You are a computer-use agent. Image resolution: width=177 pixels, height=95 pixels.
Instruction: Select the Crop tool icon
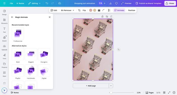tap(79, 10)
